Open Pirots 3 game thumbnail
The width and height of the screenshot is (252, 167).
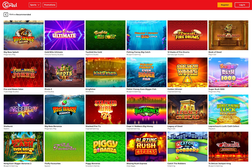coord(65,72)
